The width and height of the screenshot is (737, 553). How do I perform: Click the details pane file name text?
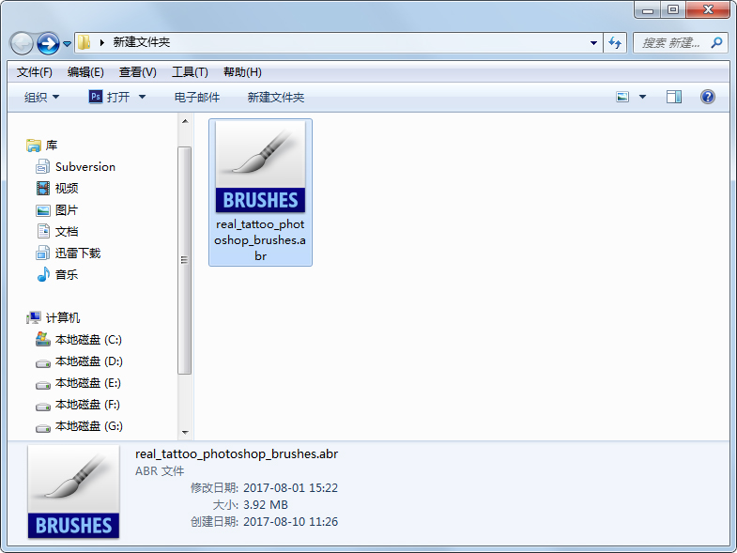[x=237, y=454]
